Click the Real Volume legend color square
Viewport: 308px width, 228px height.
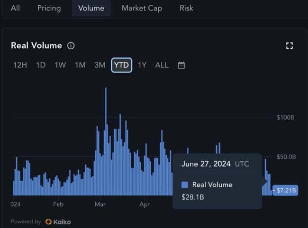pyautogui.click(x=185, y=185)
